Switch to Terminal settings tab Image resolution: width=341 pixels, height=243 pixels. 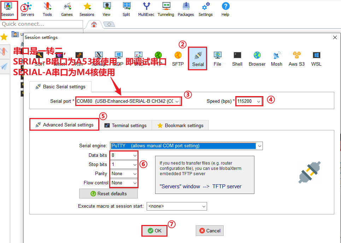point(125,125)
